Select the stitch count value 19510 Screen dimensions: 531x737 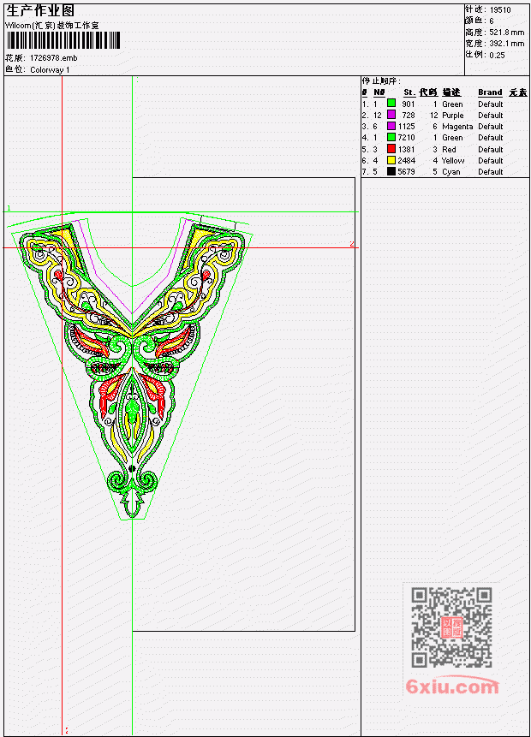pyautogui.click(x=500, y=10)
